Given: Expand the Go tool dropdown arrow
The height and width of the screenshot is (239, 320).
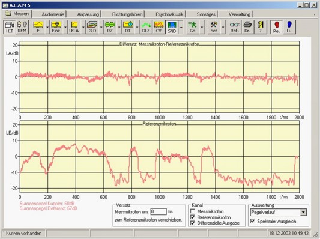Looking at the screenshot, I should tap(202, 27).
